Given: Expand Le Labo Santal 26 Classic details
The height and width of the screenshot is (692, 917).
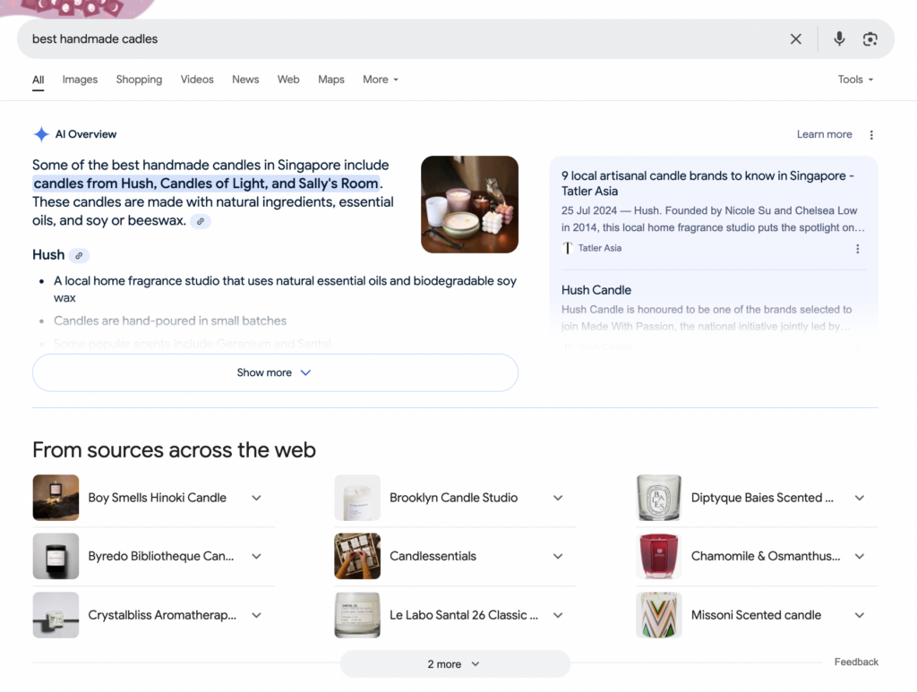Looking at the screenshot, I should coord(558,615).
